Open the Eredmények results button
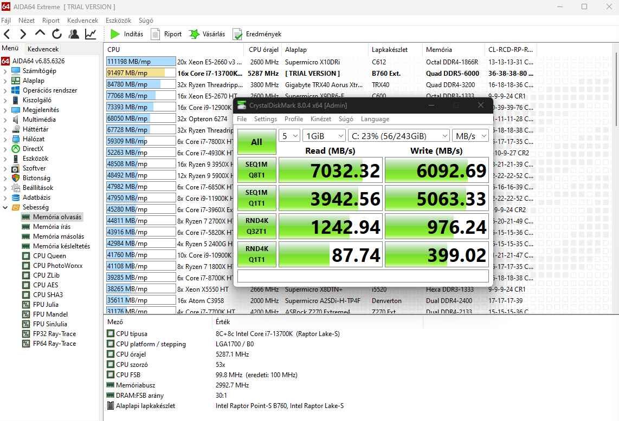Viewport: 619px width, 421px height. tap(257, 34)
